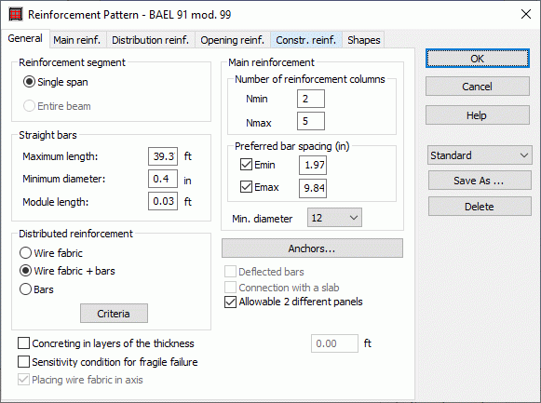541x403 pixels.
Task: Expand the Standard pattern dropdown
Action: pos(480,155)
